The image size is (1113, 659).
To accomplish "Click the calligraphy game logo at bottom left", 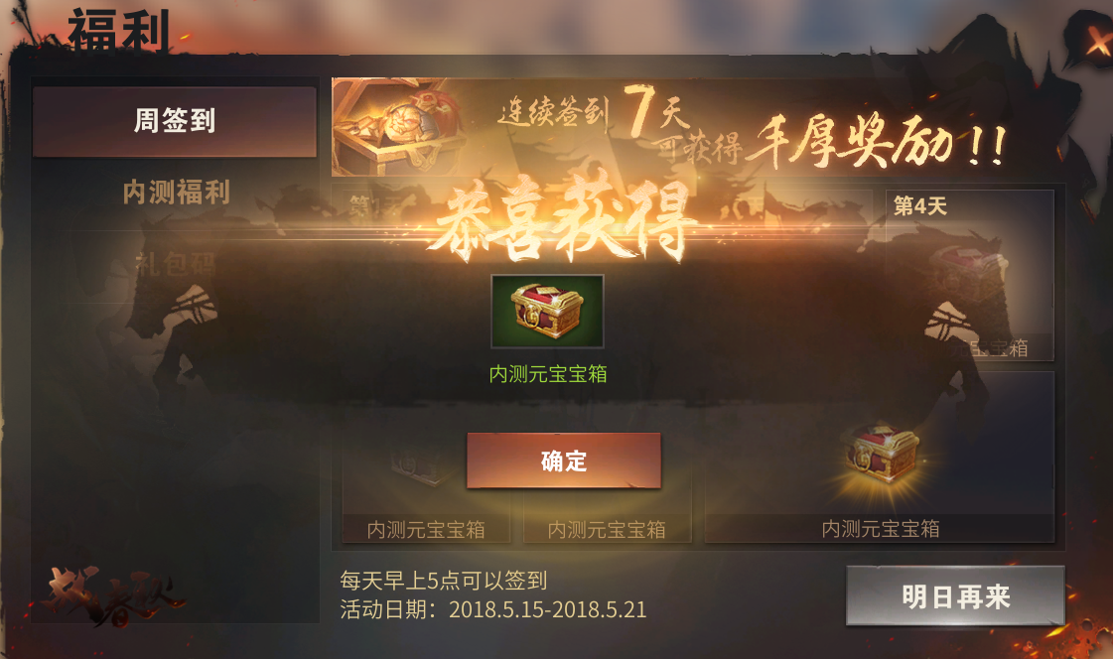I will coord(113,595).
